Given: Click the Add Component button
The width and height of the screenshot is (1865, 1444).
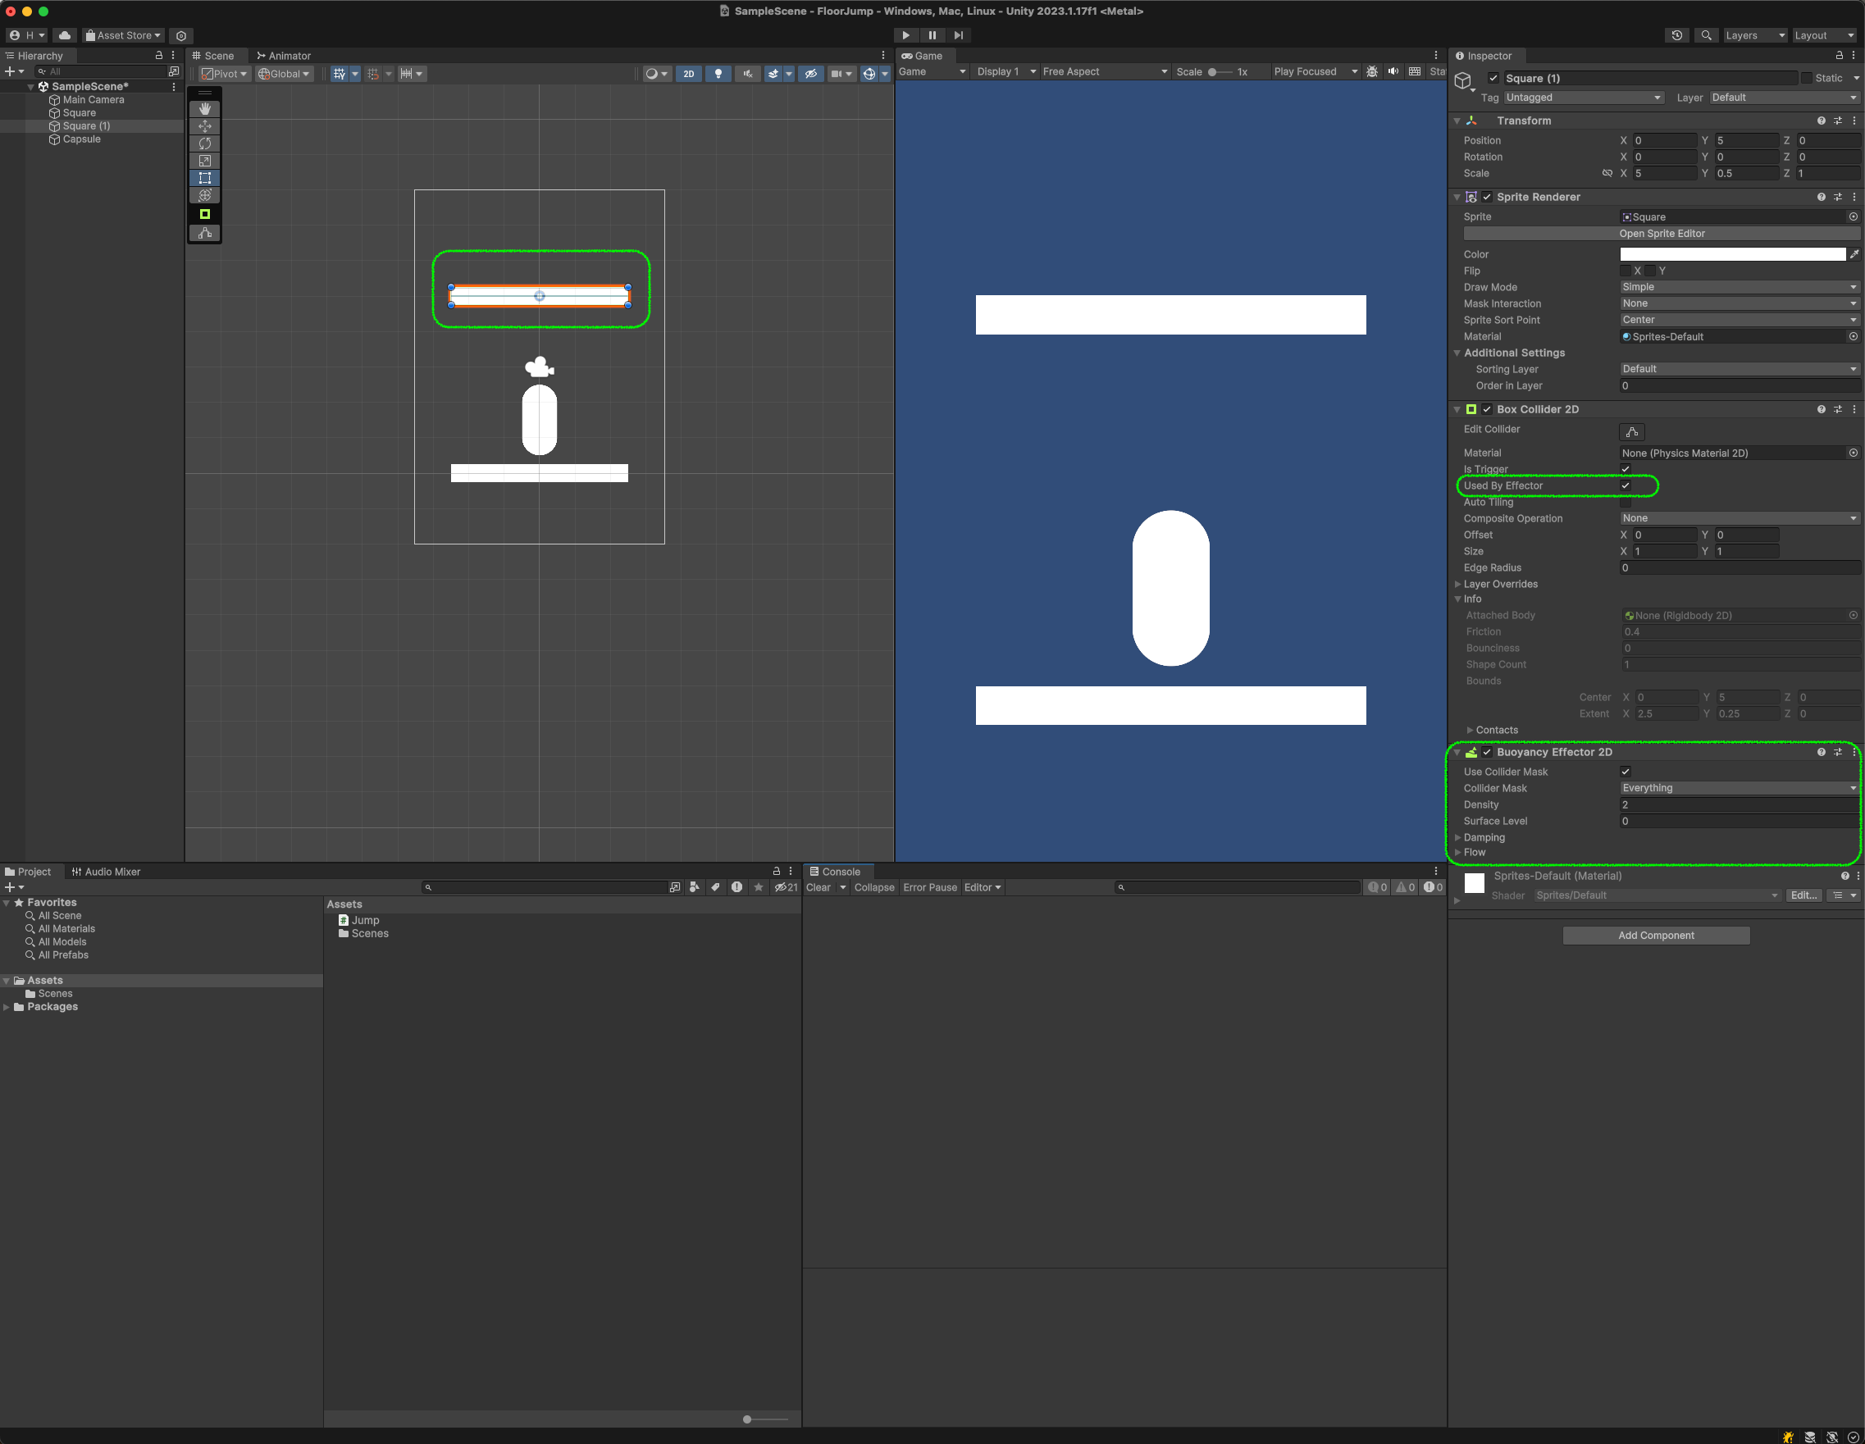Looking at the screenshot, I should [1655, 935].
